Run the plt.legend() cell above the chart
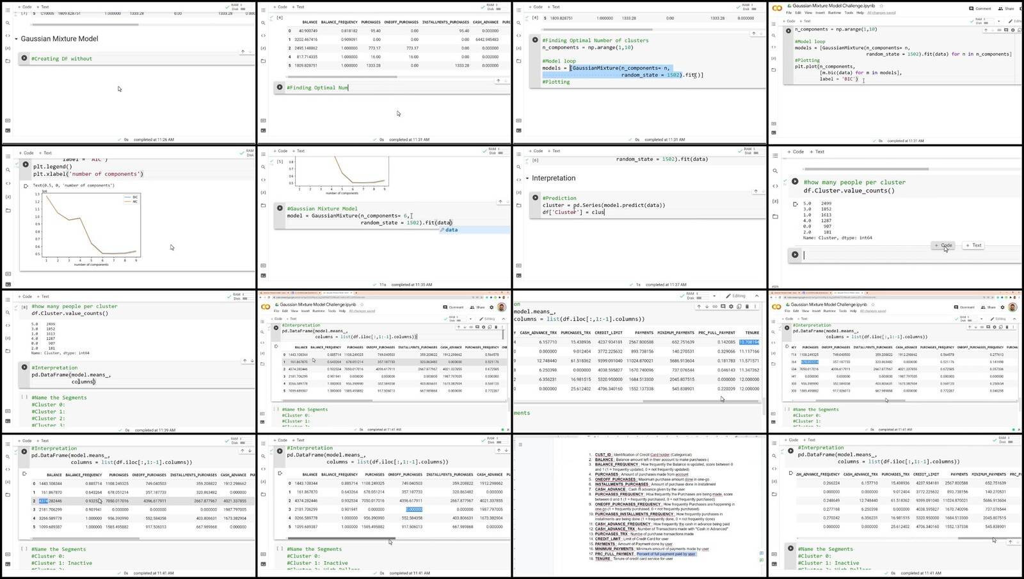This screenshot has height=579, width=1024. 26,164
